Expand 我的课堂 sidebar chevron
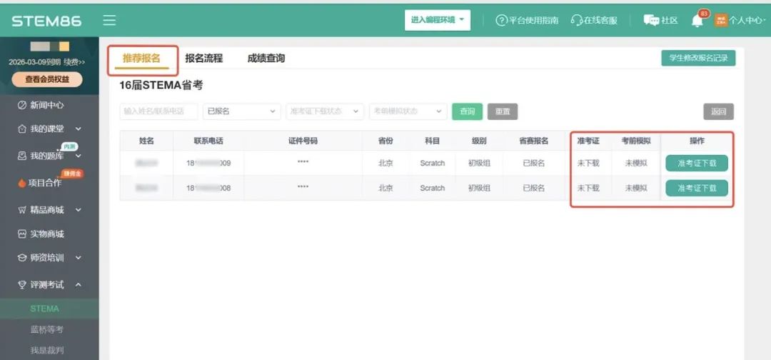Image resolution: width=771 pixels, height=360 pixels. coord(79,129)
